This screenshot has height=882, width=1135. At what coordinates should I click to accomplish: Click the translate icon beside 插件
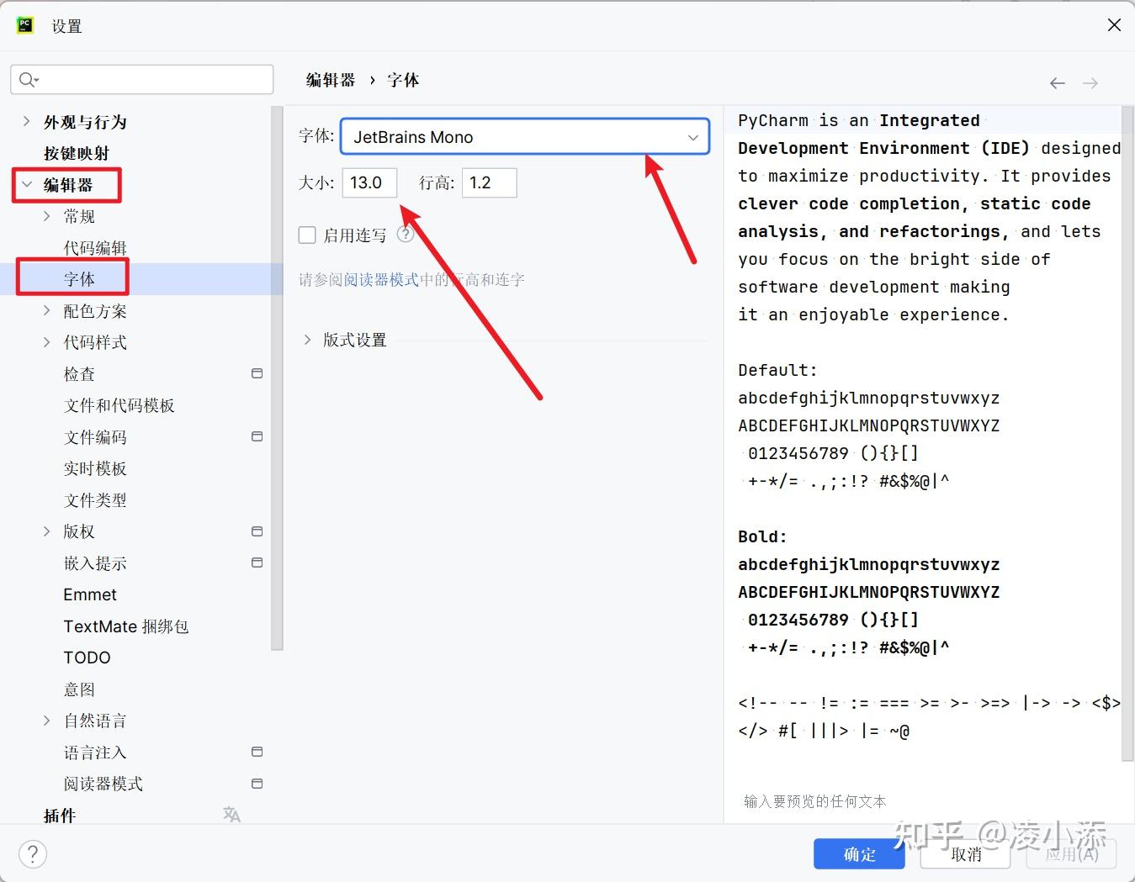231,814
